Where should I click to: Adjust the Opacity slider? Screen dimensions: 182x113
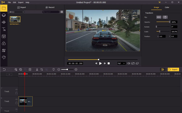coord(163,22)
